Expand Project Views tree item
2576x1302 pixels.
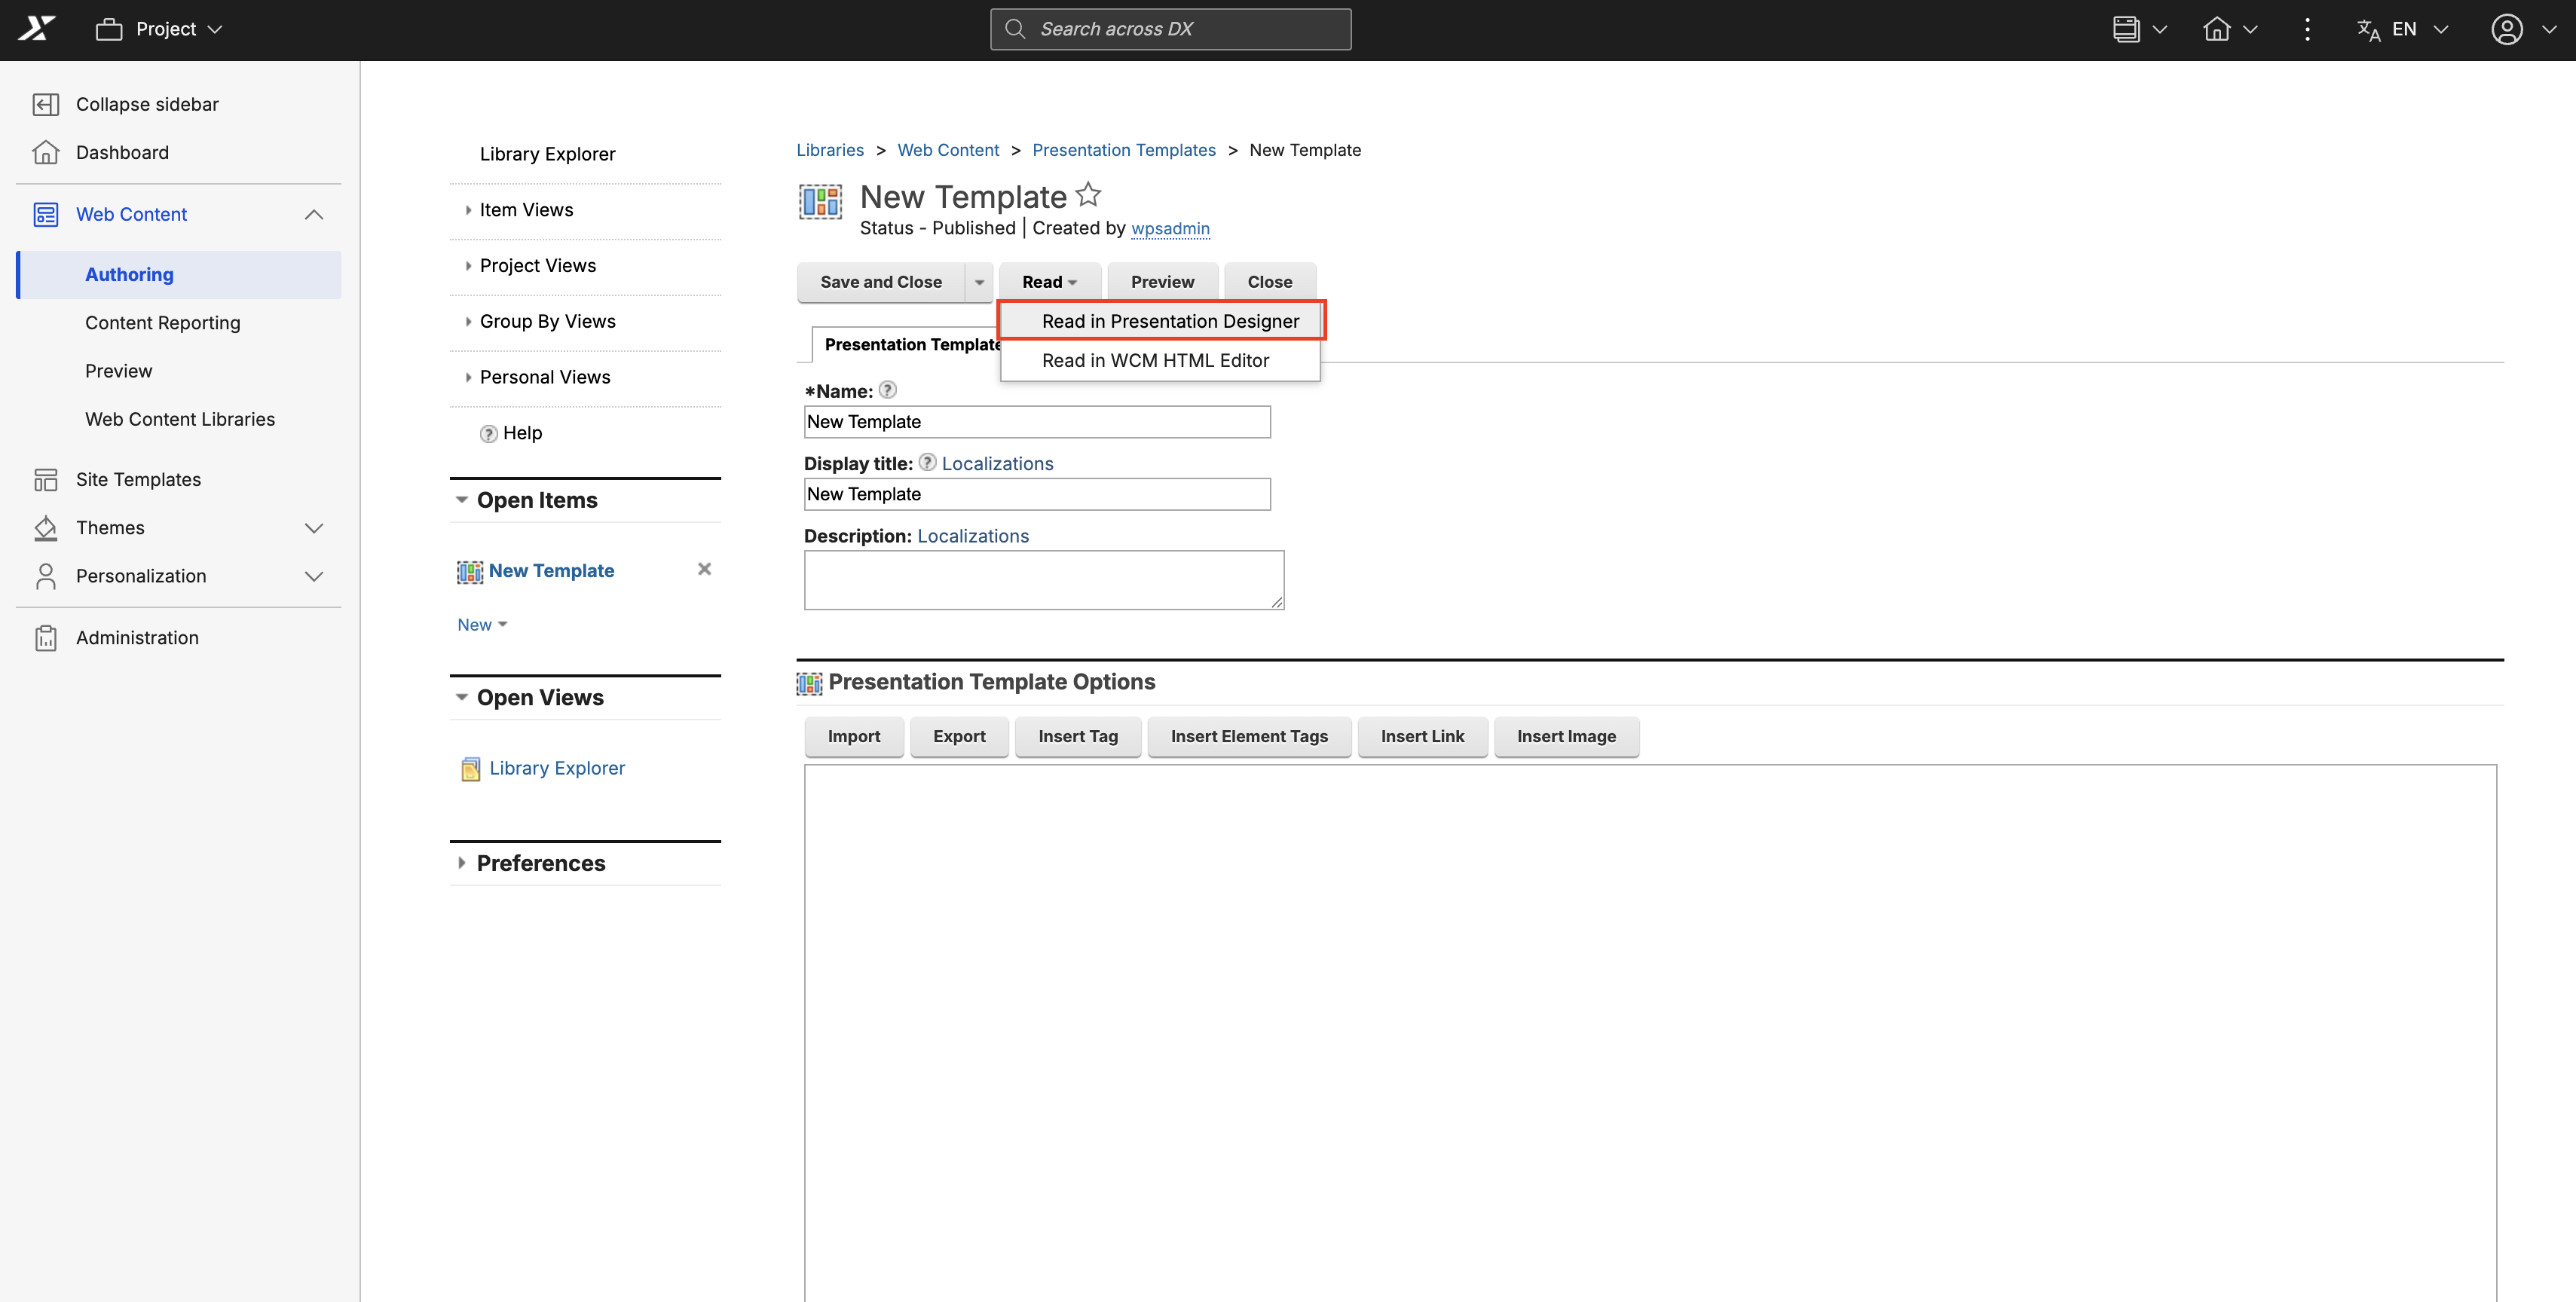coord(468,266)
